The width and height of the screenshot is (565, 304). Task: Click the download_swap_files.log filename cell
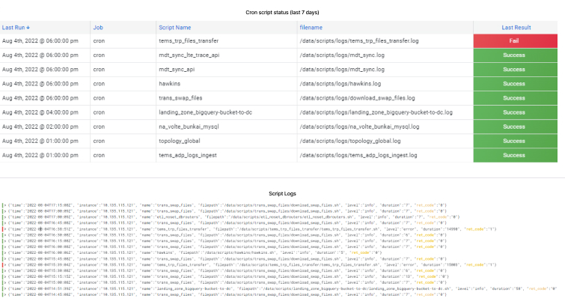[357, 98]
